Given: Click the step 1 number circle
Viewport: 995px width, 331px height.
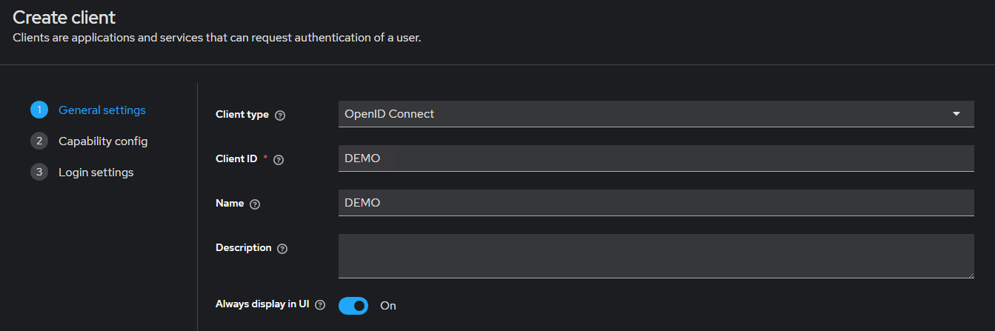Looking at the screenshot, I should click(39, 110).
